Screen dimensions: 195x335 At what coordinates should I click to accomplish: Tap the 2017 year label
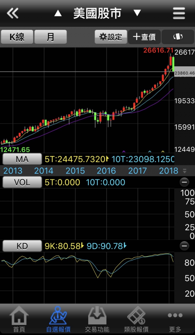click(x=138, y=171)
